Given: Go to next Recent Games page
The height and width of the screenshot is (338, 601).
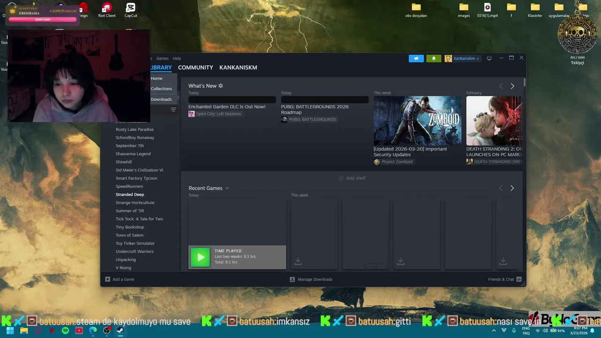Looking at the screenshot, I should click(x=512, y=188).
